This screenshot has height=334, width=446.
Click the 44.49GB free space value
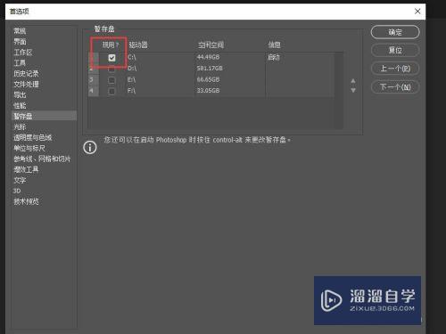click(x=208, y=57)
